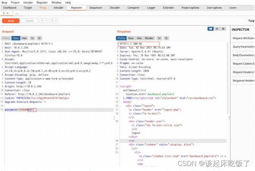Expand Request Attributes in Inspector

[242, 38]
